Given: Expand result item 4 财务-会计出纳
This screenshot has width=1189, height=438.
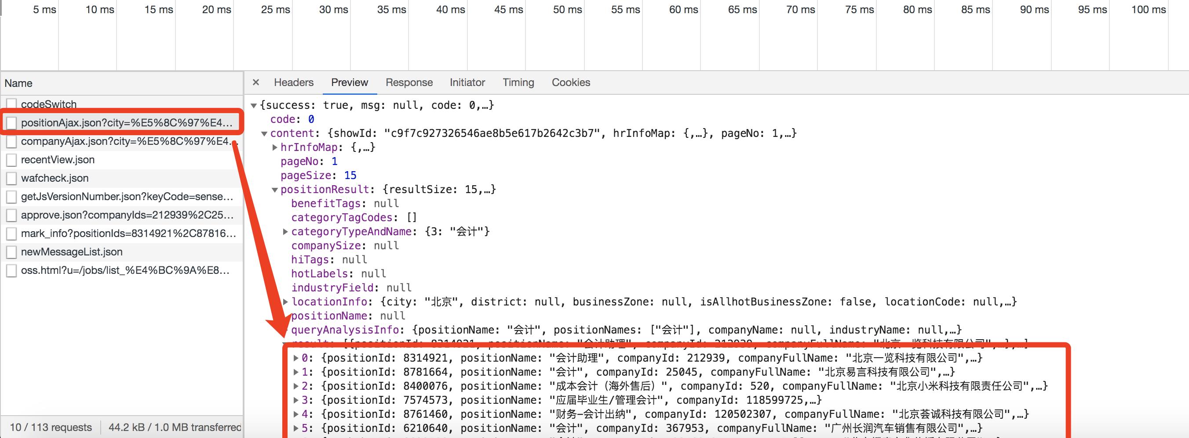Looking at the screenshot, I should tap(296, 414).
